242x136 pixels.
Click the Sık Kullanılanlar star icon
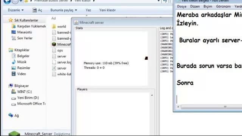tap(11, 20)
